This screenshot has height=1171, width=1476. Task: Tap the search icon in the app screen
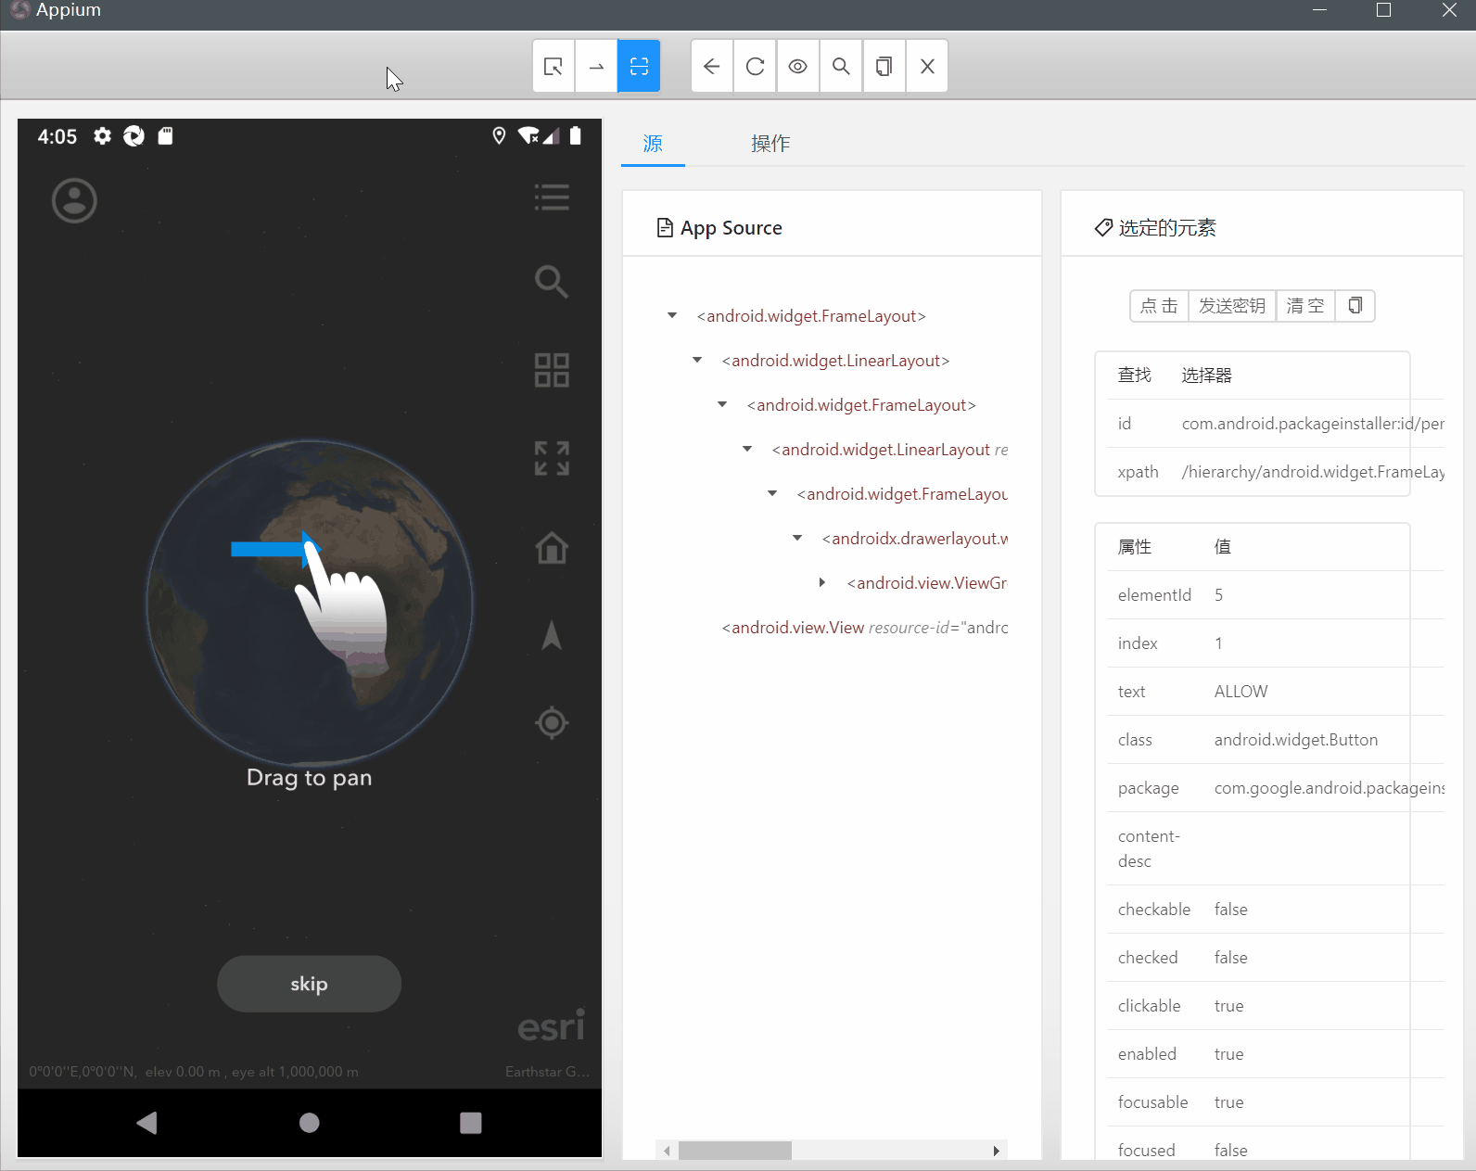coord(552,281)
